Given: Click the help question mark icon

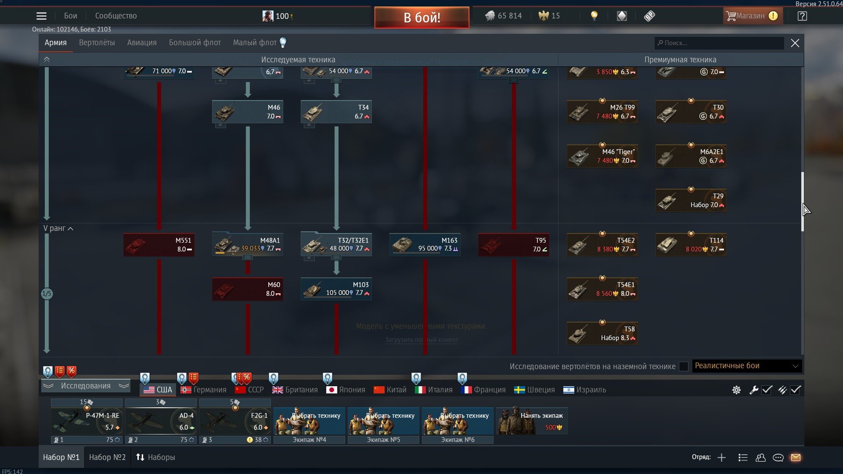Looking at the screenshot, I should coord(802,16).
